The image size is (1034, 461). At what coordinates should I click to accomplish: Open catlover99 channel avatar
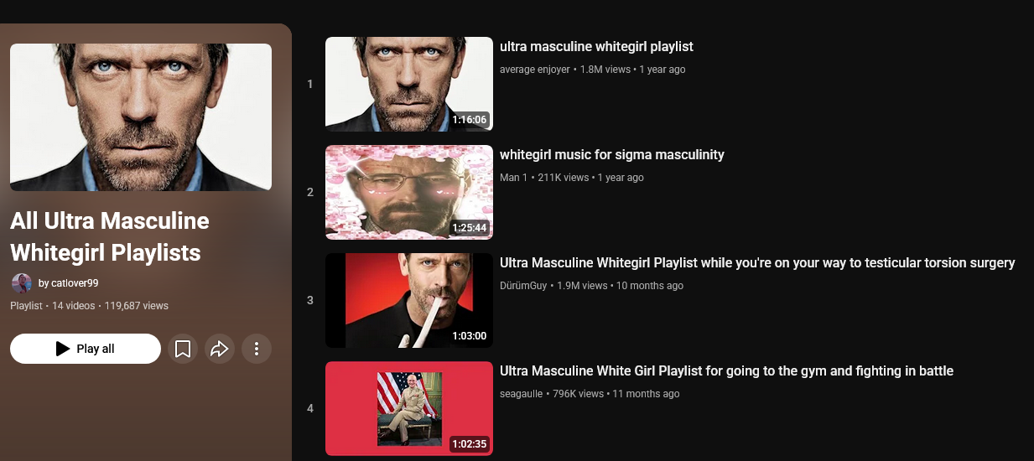pyautogui.click(x=21, y=283)
